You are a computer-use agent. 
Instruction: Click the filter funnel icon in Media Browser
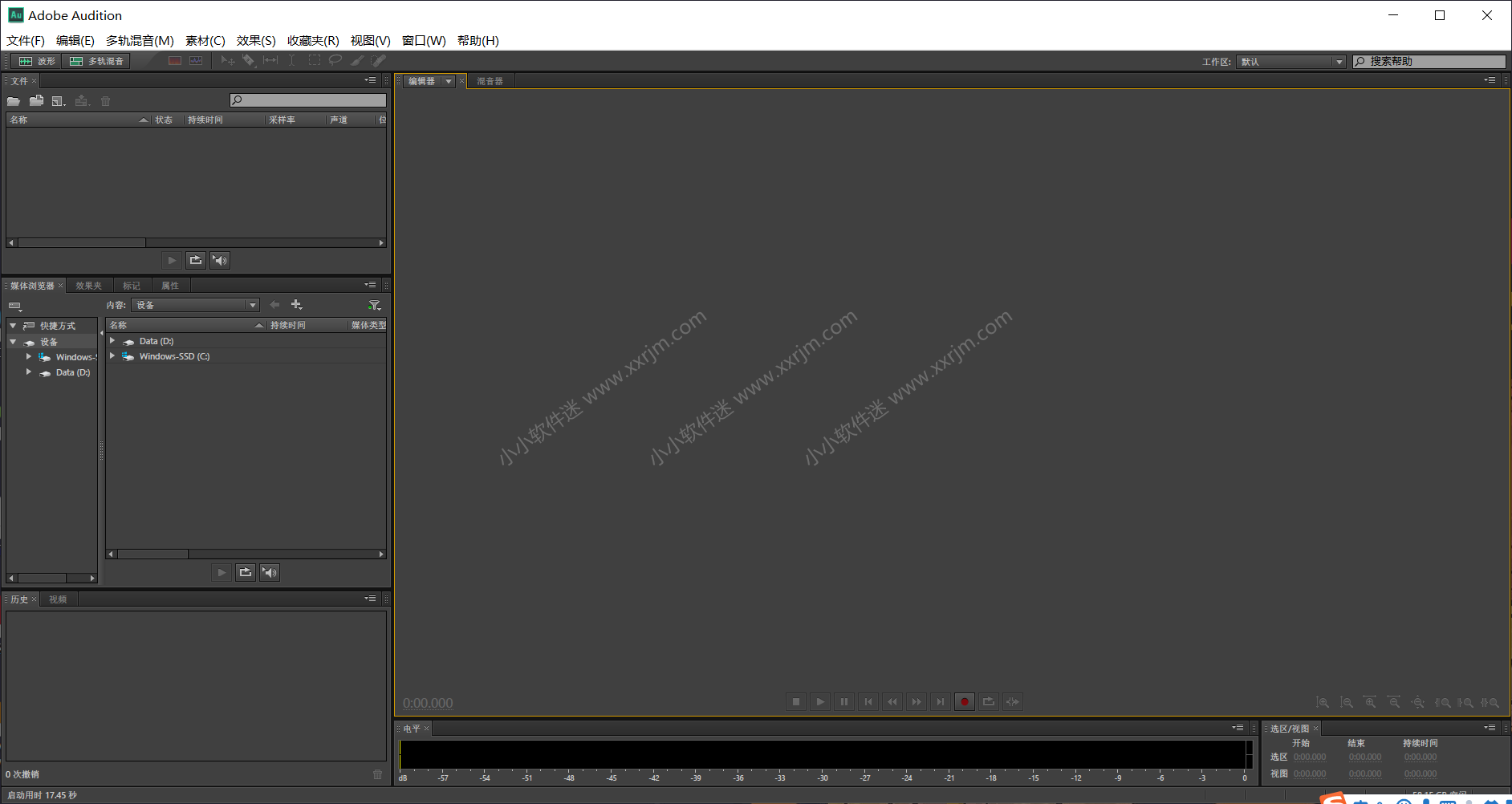[x=374, y=305]
